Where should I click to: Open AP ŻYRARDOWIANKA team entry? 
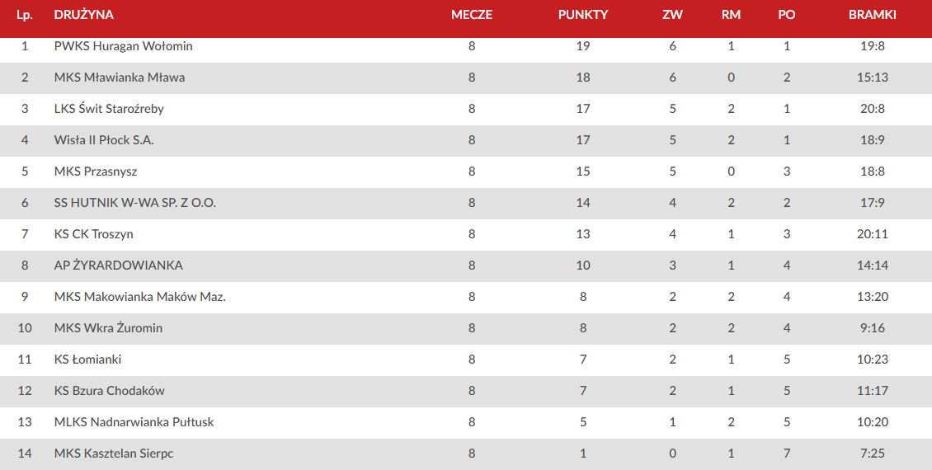tap(118, 266)
